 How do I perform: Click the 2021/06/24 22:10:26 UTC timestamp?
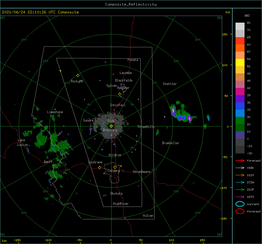(40, 12)
